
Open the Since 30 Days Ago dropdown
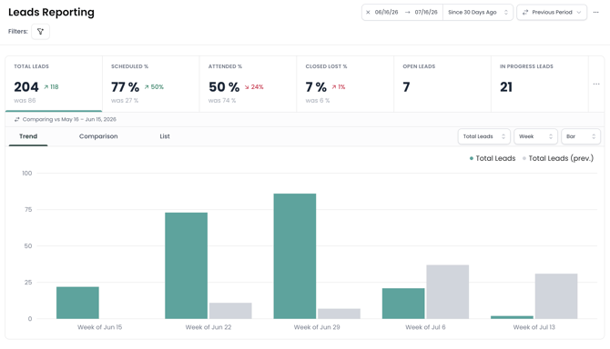pos(478,13)
